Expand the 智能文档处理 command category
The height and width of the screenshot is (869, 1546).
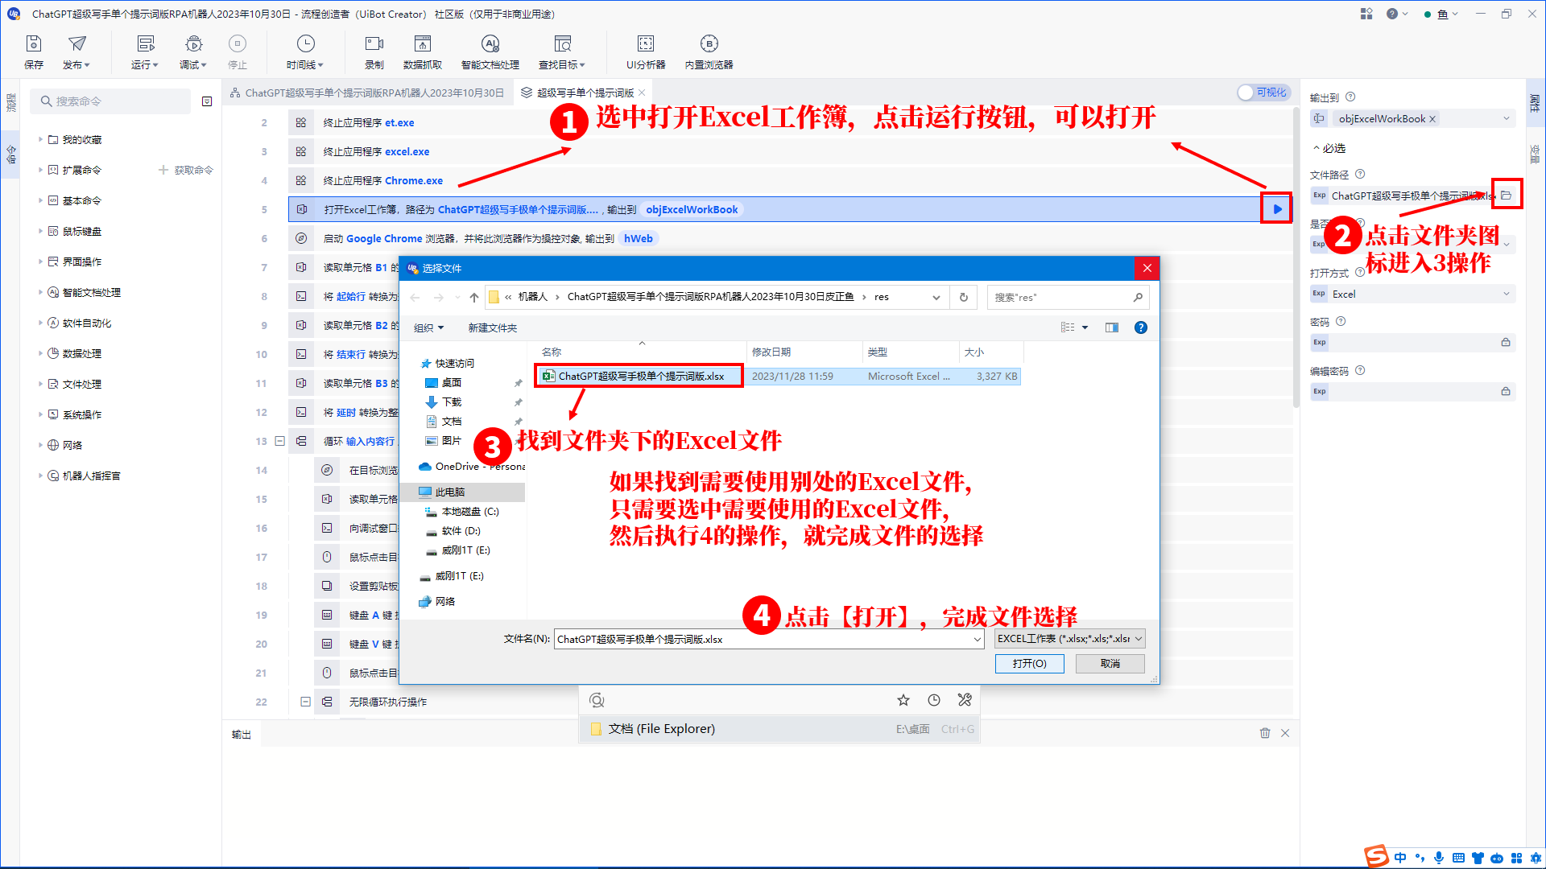click(40, 292)
